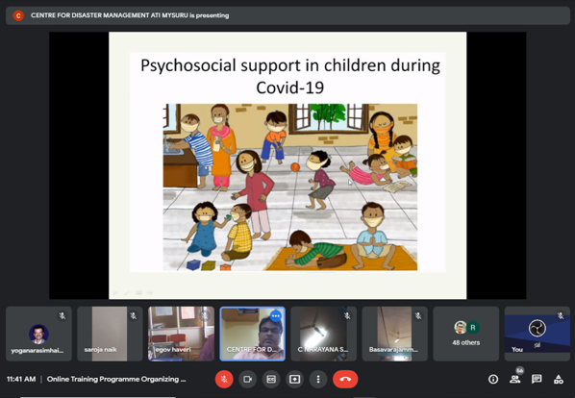The width and height of the screenshot is (575, 398).
Task: Select yoganarasimhai... participant tile
Action: [38, 334]
